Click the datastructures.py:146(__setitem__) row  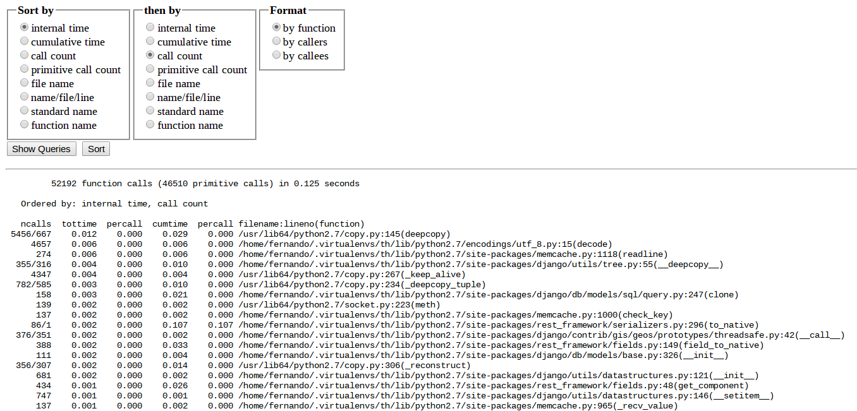[x=404, y=396]
